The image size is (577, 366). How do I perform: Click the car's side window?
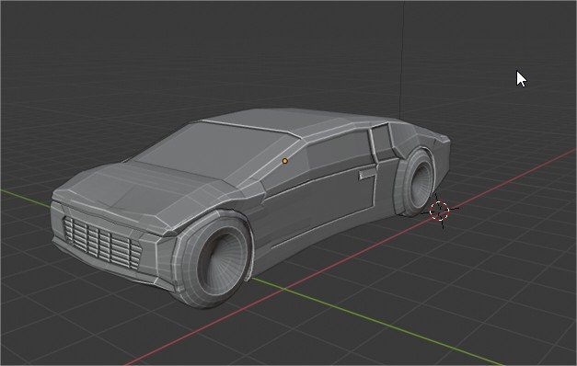point(340,150)
